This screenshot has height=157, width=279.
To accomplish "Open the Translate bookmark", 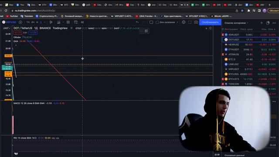I will 27,16.
